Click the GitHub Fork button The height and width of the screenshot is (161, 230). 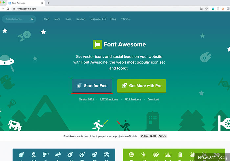click(x=162, y=136)
